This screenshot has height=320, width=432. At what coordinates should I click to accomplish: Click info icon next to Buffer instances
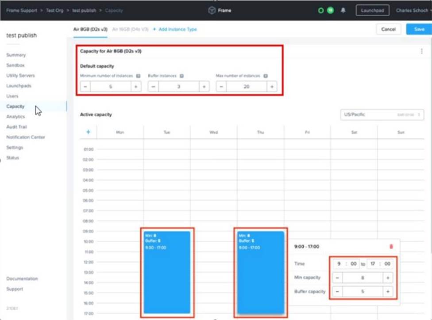181,76
